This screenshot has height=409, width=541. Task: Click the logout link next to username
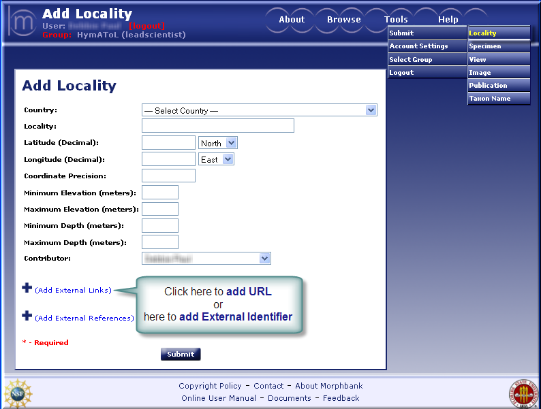click(x=146, y=26)
